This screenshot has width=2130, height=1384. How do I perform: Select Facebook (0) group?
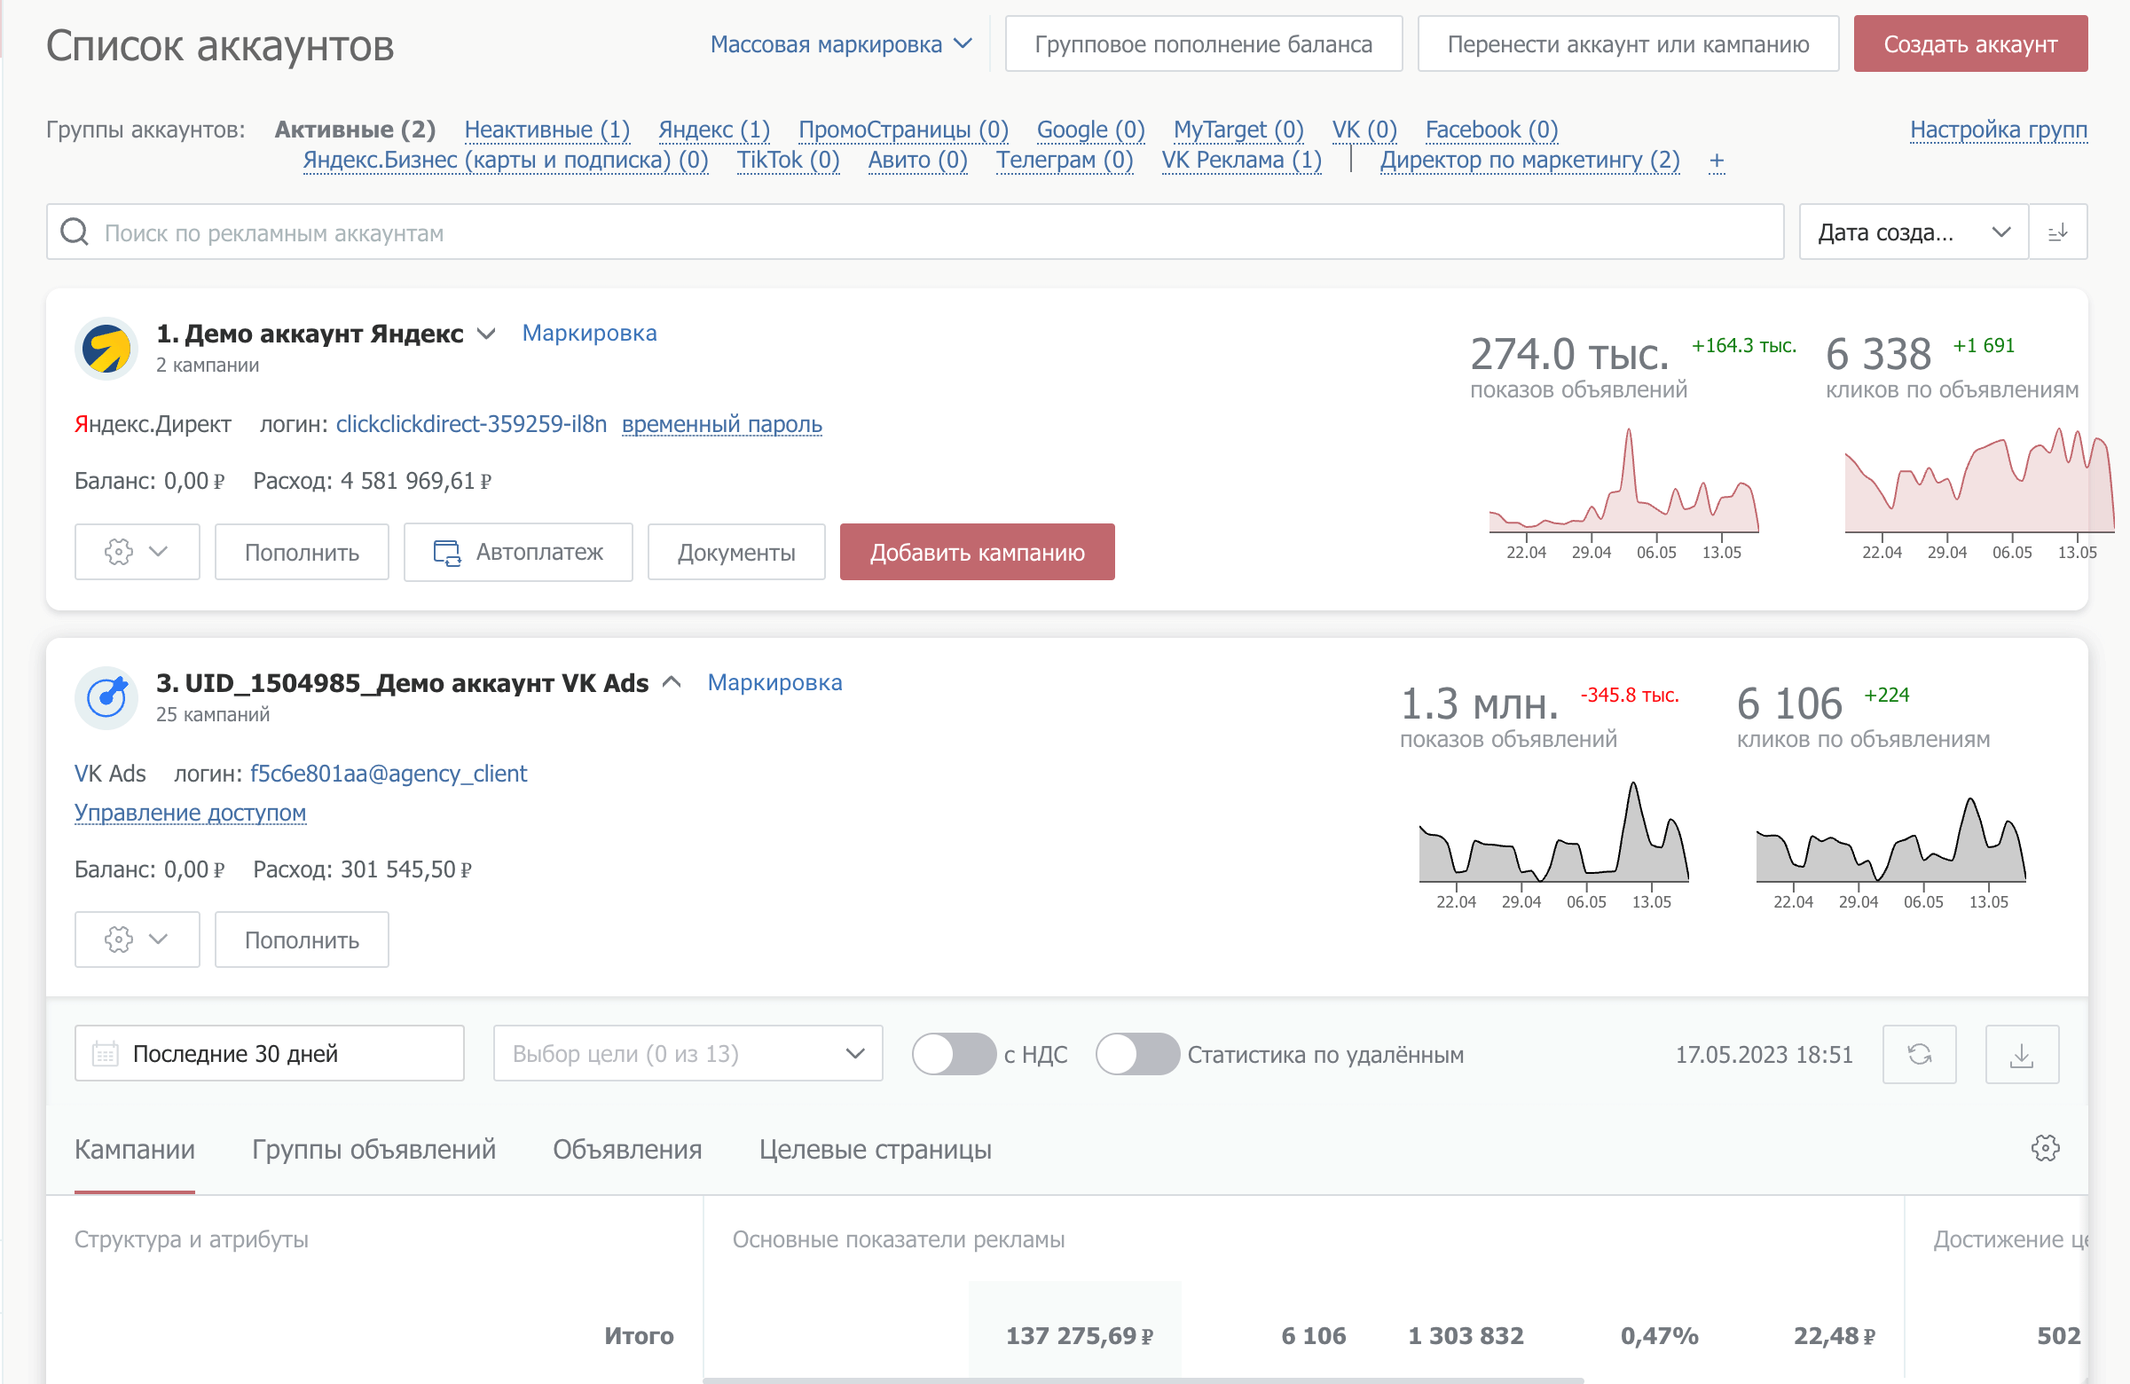[x=1492, y=130]
